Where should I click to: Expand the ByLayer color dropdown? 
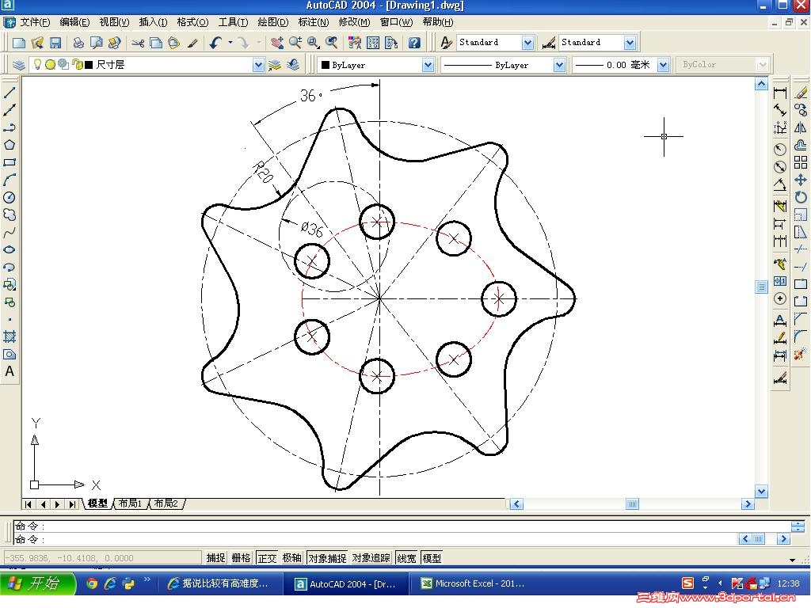(428, 65)
